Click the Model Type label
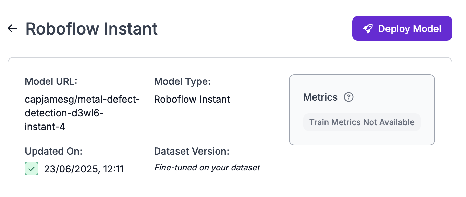The width and height of the screenshot is (466, 197). pos(182,82)
